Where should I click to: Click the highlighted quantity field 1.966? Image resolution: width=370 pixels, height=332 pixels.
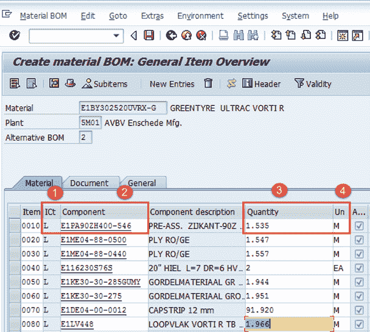tap(289, 324)
